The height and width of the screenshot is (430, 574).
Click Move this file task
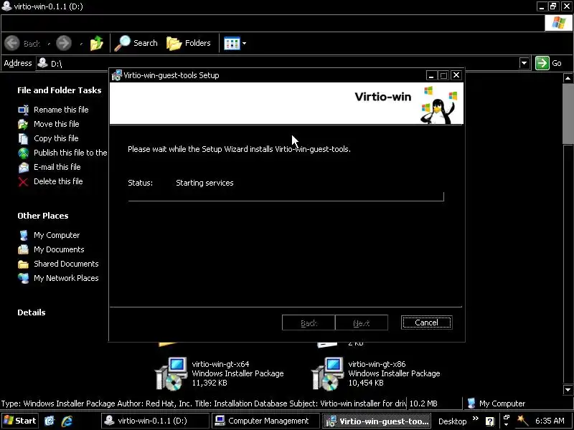pyautogui.click(x=57, y=124)
